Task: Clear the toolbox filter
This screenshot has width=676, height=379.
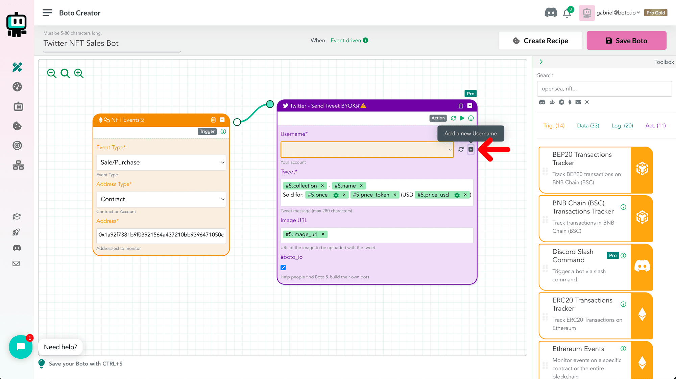Action: tap(587, 102)
